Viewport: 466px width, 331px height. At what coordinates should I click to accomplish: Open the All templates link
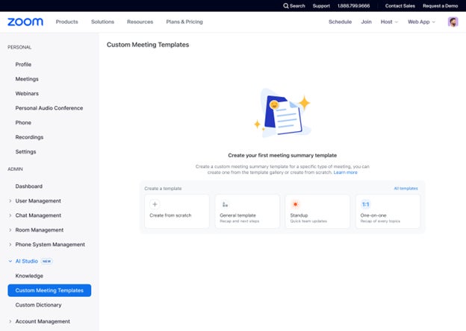pyautogui.click(x=406, y=189)
